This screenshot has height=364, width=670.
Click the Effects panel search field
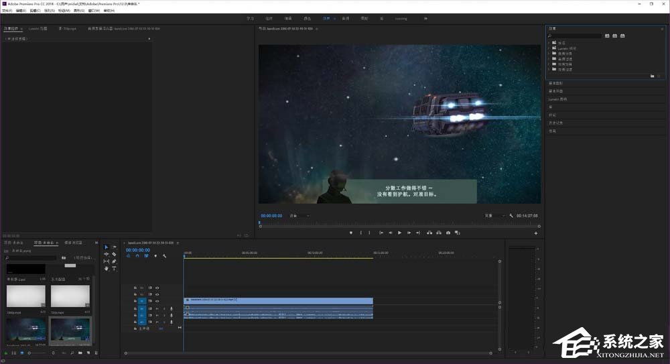pos(575,36)
